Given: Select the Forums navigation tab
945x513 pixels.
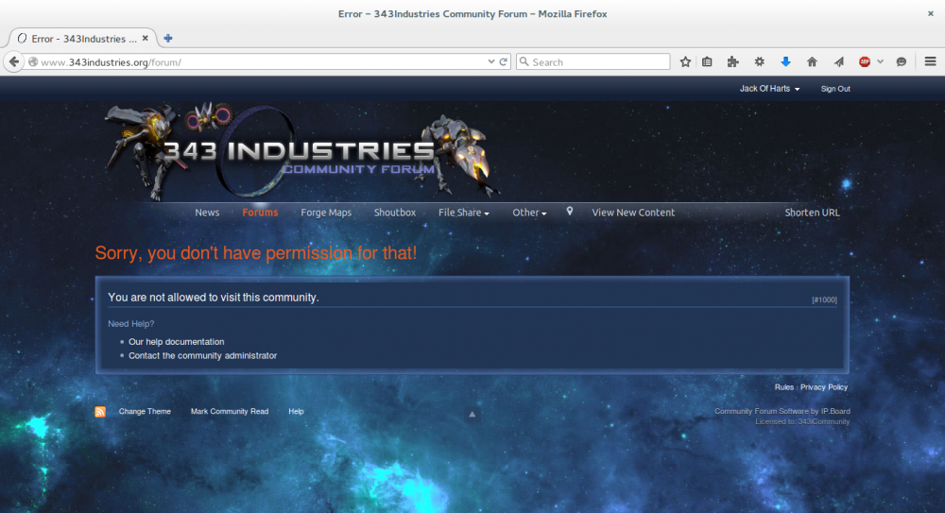Looking at the screenshot, I should (x=260, y=213).
